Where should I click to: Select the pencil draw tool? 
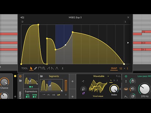point(36,68)
